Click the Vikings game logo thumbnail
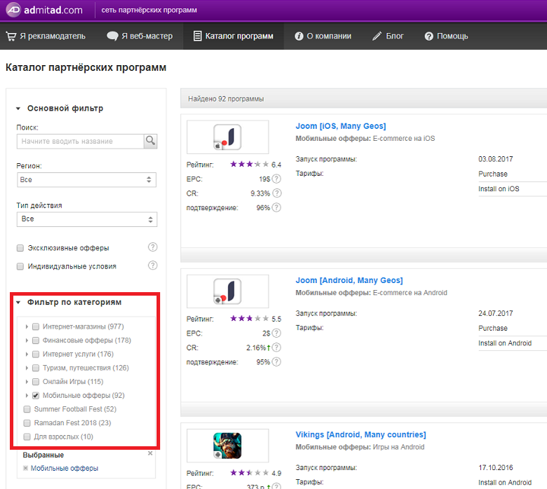The image size is (547, 489). pos(227,446)
